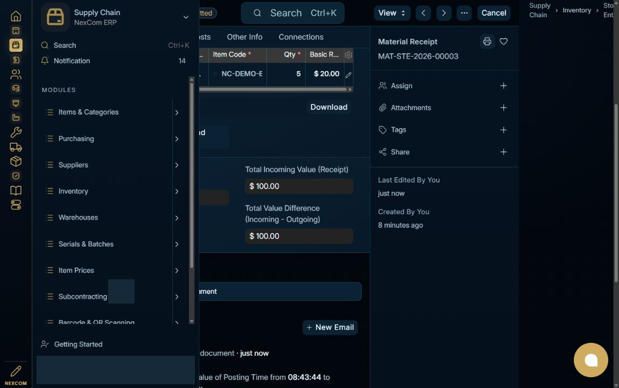
Task: Print the Material Receipt document
Action: pos(487,41)
